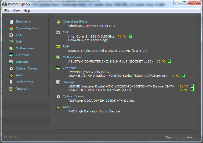
Task: Go to the RAM section in sidebar
Action: point(19,42)
